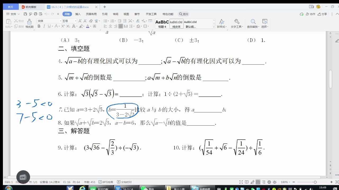
Task: Toggle Strikethrough text formatting
Action: point(56,26)
